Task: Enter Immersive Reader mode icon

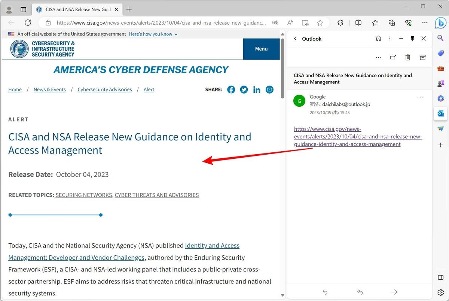Action: click(x=305, y=22)
